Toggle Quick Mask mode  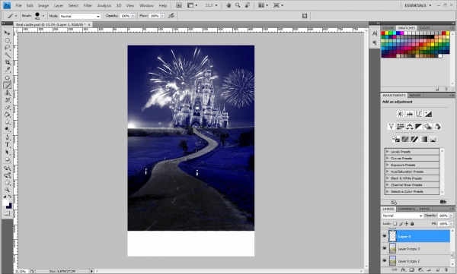[7, 213]
